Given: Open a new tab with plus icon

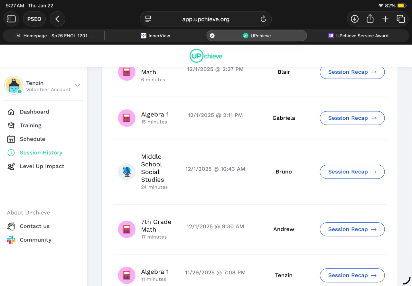Looking at the screenshot, I should (385, 19).
